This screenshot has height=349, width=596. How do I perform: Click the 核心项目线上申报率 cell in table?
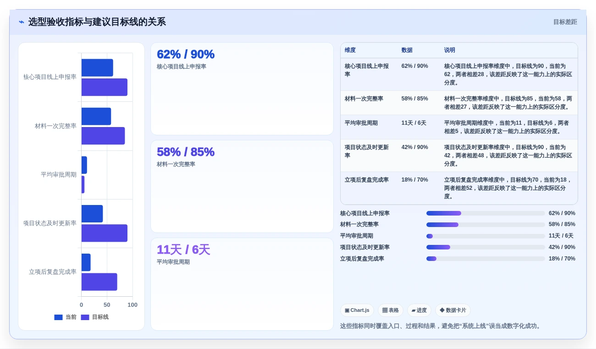point(369,74)
